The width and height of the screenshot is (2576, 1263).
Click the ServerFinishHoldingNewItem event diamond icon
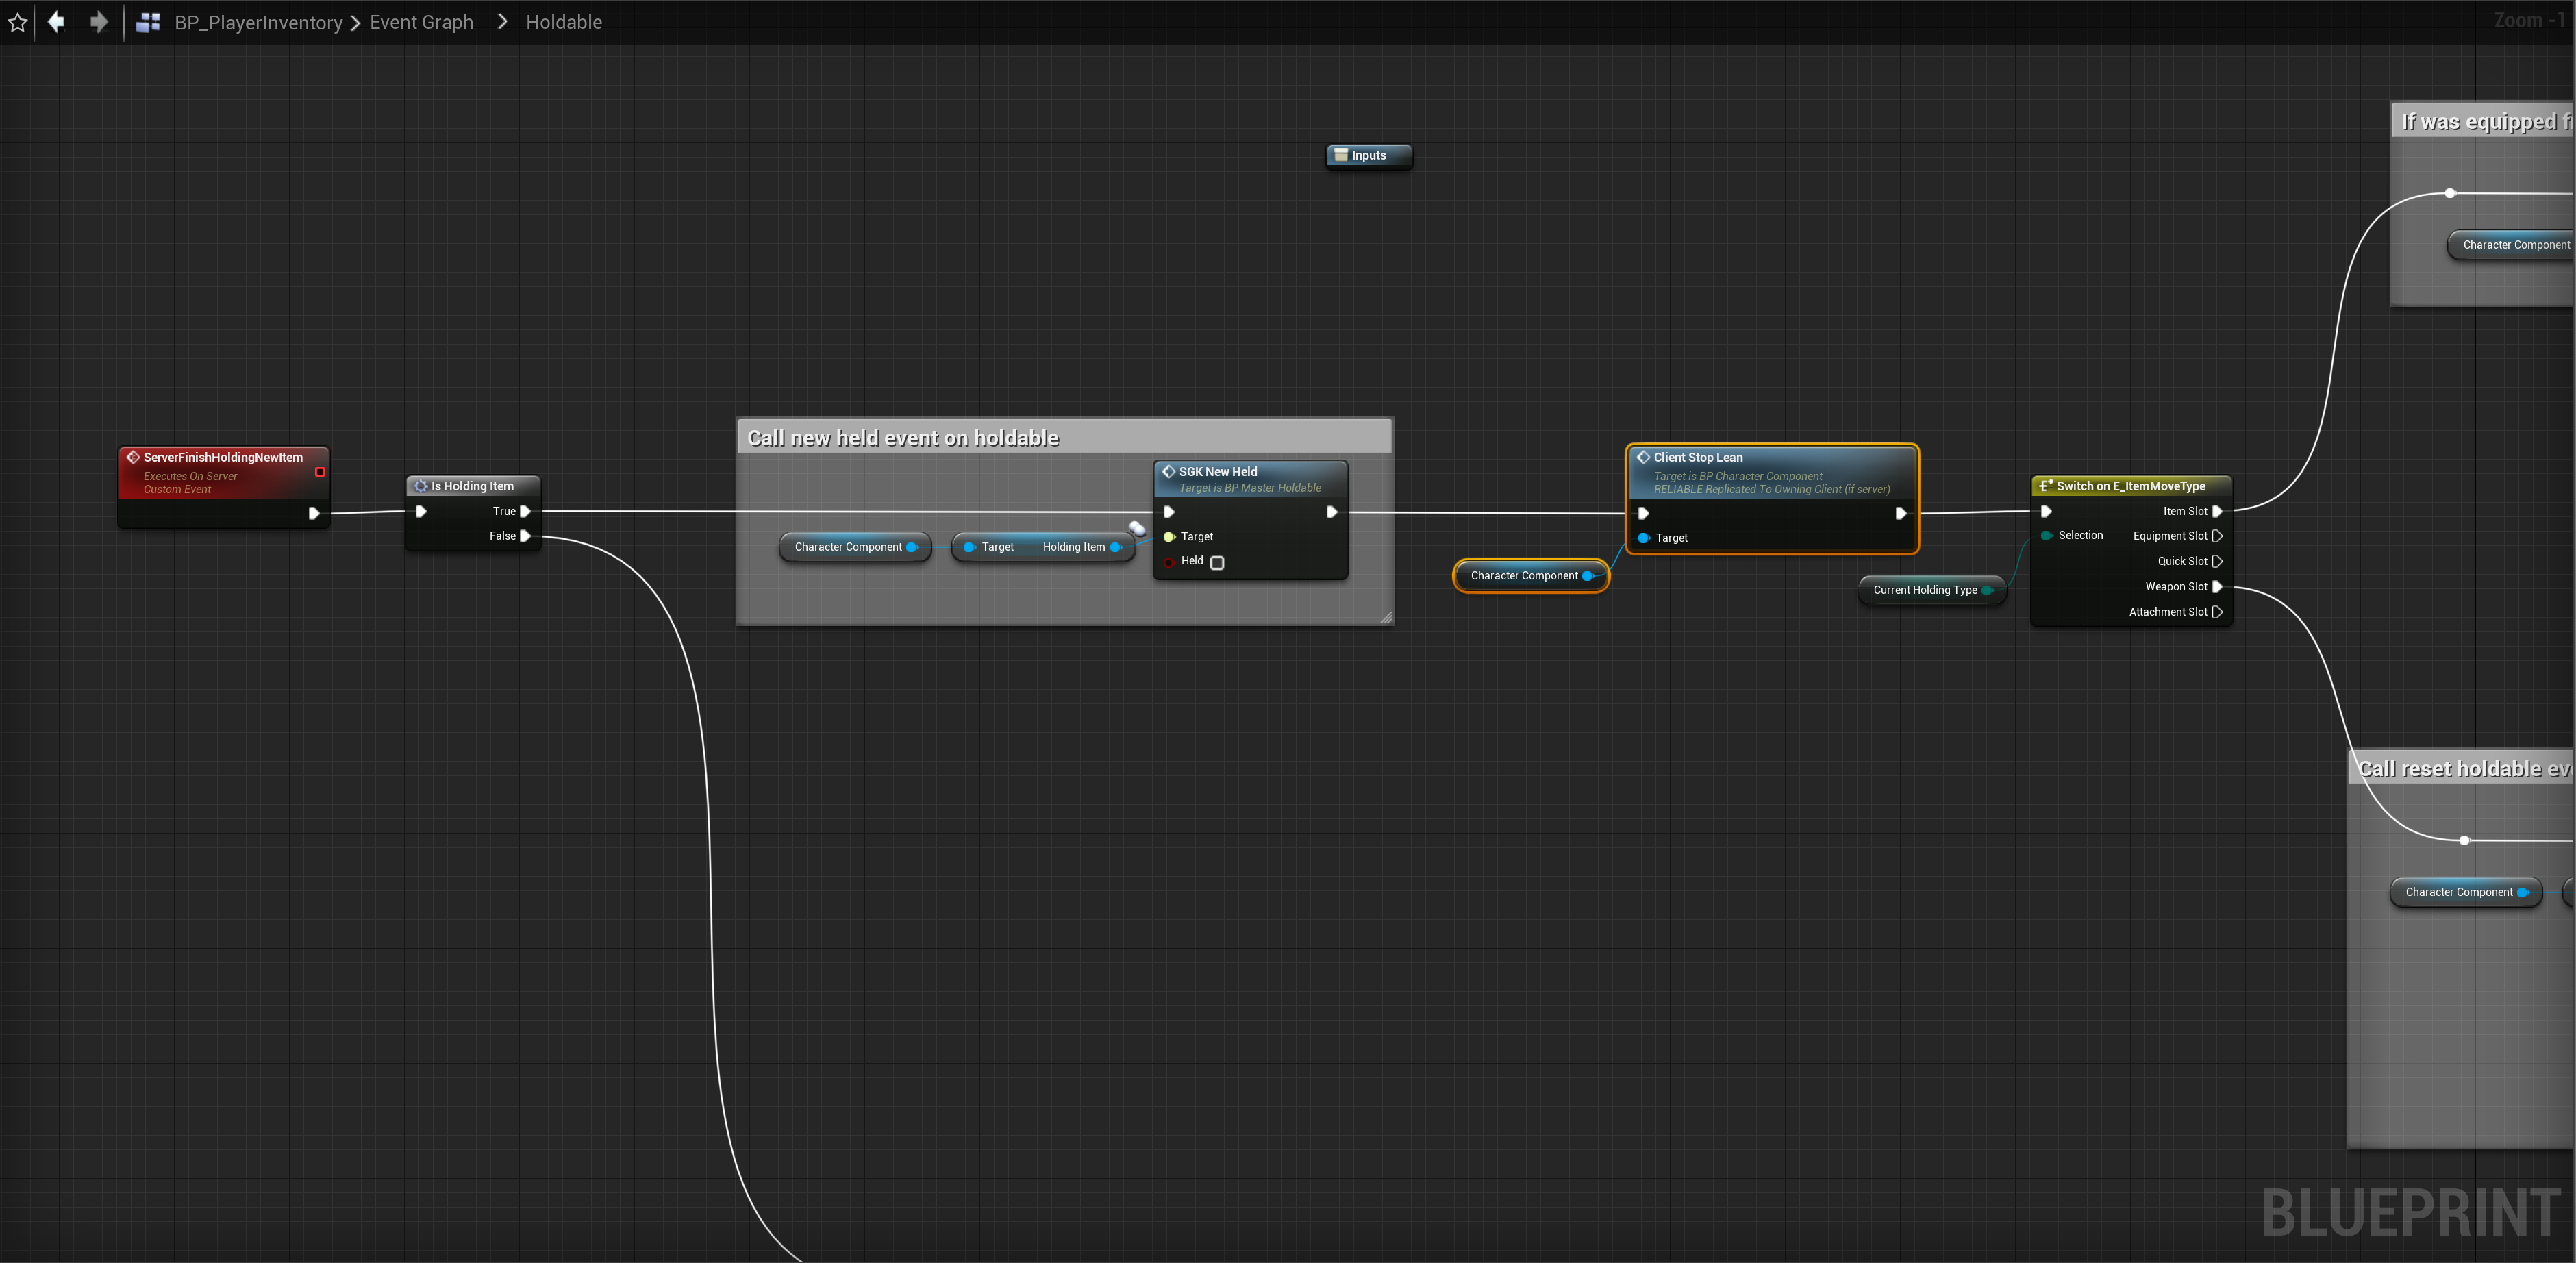133,457
